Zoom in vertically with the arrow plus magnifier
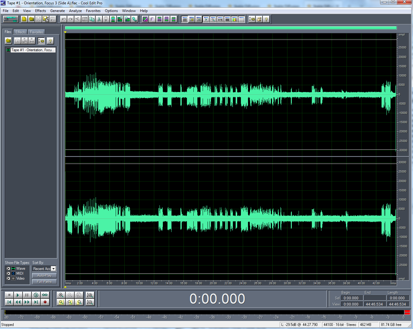413x329 pixels. point(90,295)
